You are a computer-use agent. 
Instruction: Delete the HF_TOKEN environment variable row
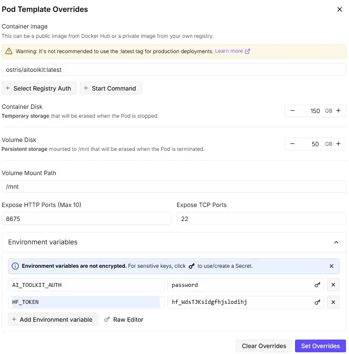coord(333,302)
